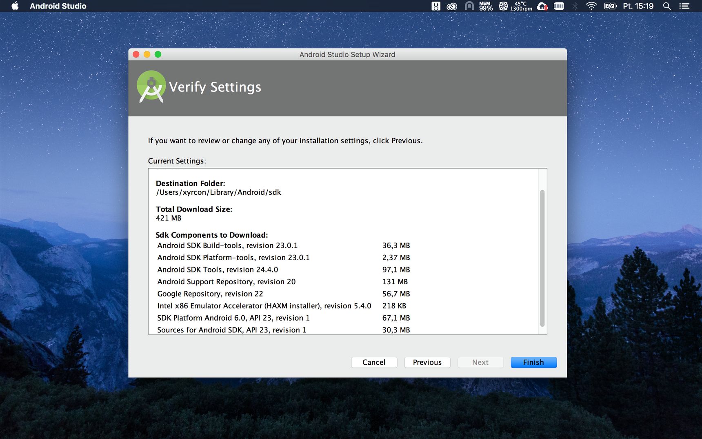Click the disabled Next button

[480, 362]
